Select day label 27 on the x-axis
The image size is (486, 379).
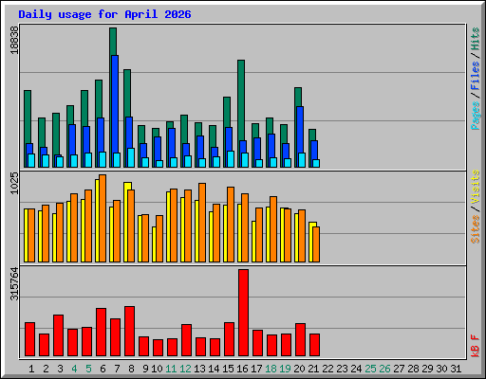399,369
